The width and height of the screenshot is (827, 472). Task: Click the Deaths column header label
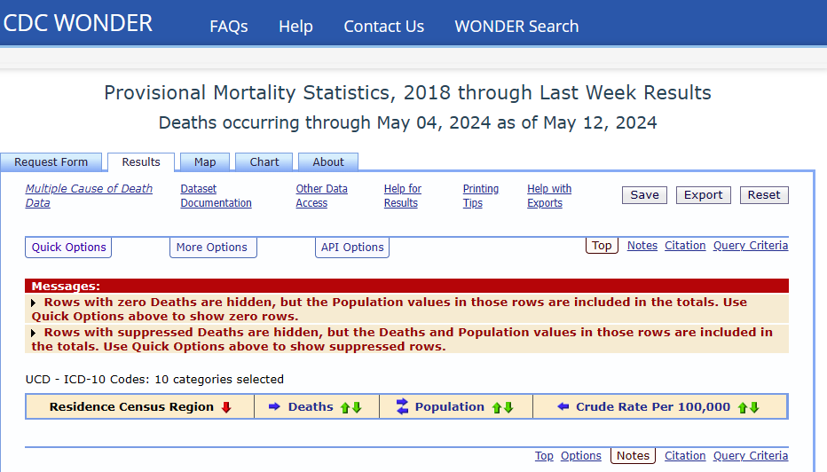[x=311, y=407]
